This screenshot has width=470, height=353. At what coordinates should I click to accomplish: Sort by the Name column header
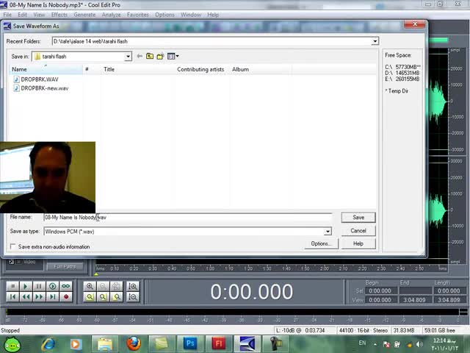(x=46, y=69)
